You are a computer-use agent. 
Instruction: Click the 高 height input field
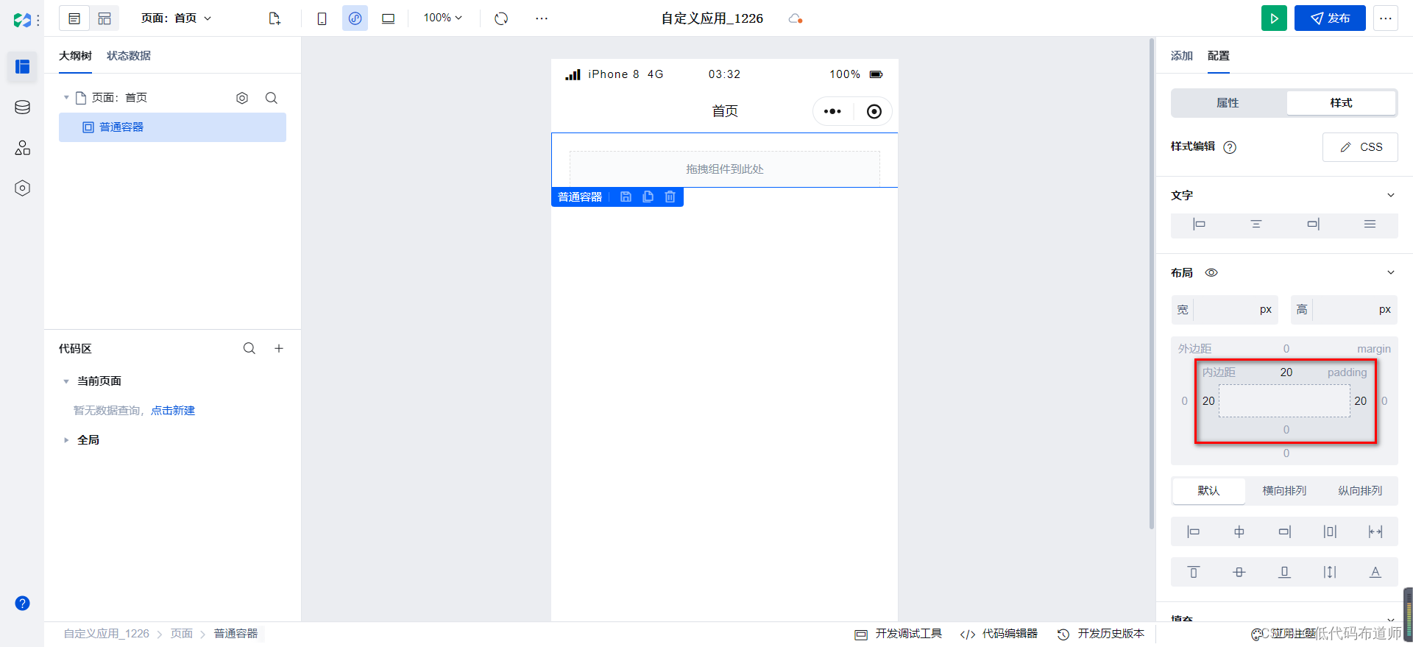coord(1344,310)
